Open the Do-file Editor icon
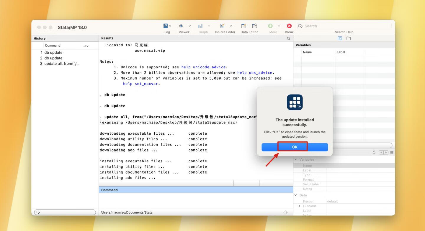Image resolution: width=425 pixels, height=231 pixels. [x=222, y=26]
